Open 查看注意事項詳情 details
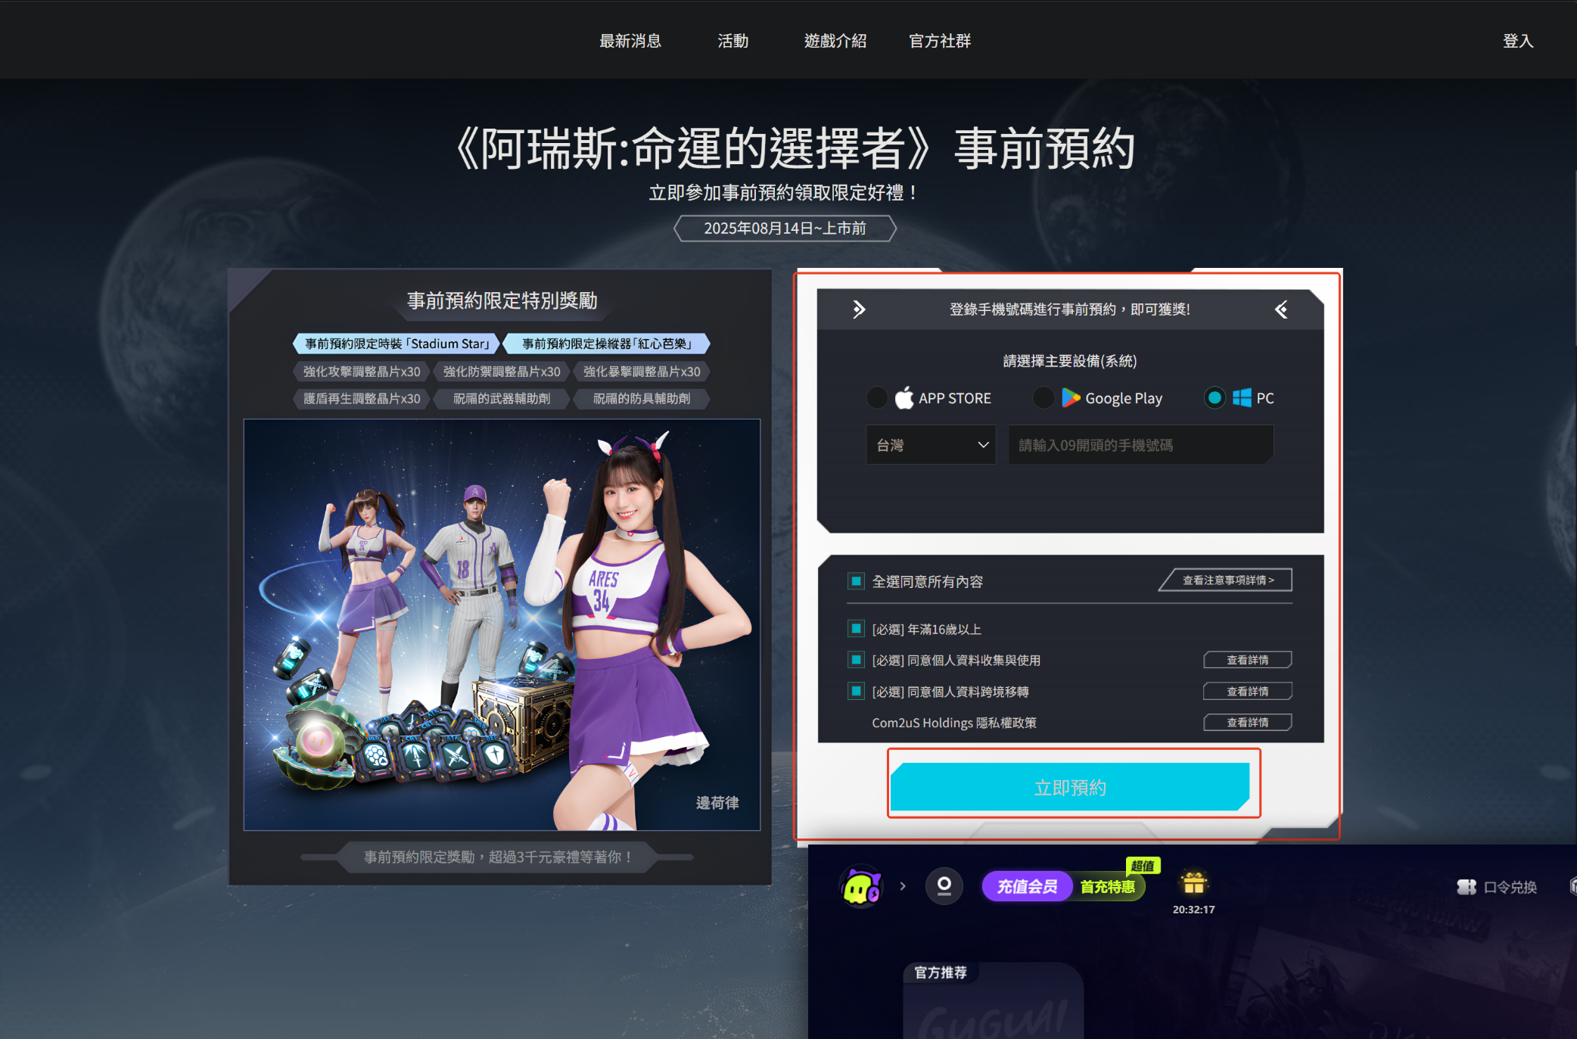Screen dimensions: 1577x1039 [x=1227, y=580]
